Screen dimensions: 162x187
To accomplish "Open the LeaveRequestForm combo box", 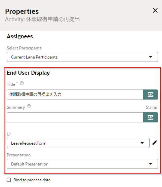I will (78, 143).
